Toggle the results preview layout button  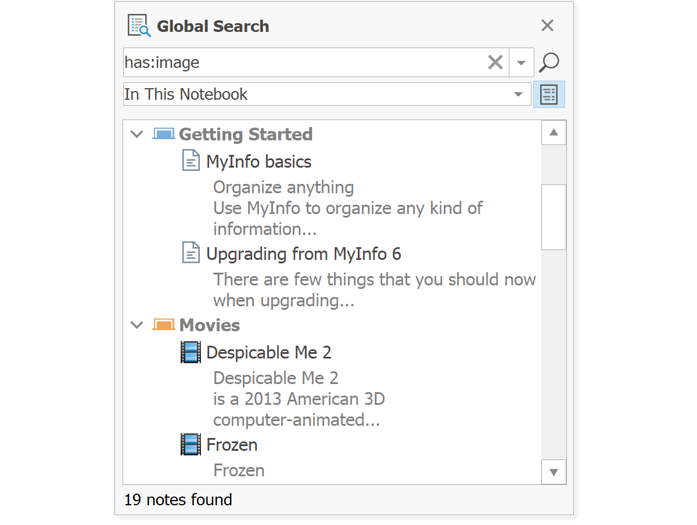point(549,94)
